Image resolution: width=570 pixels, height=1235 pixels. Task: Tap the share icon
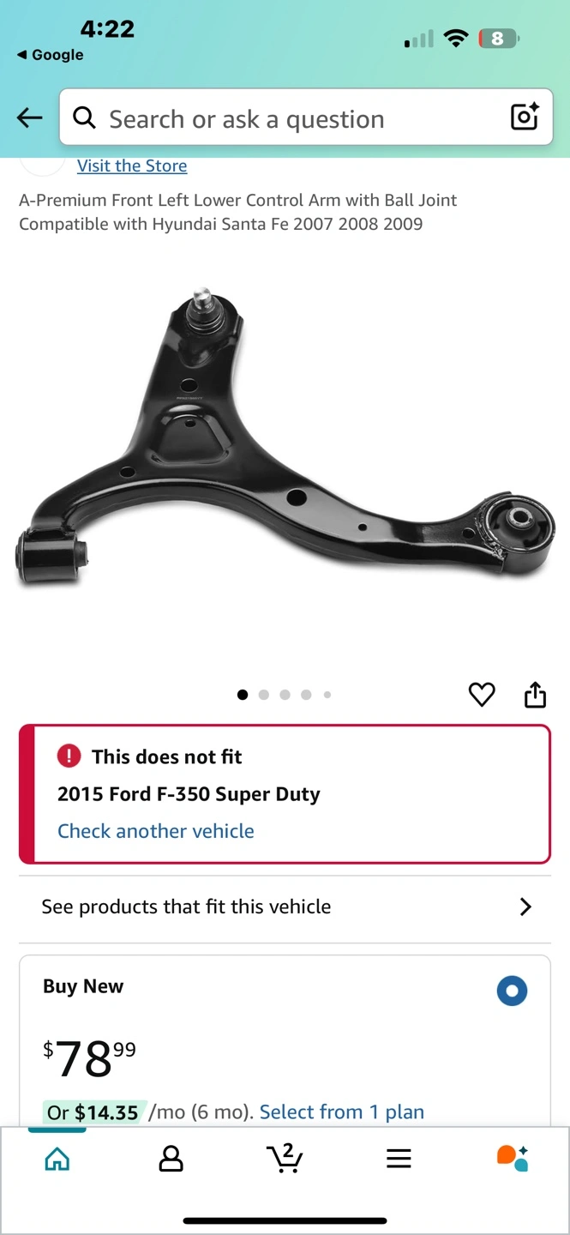(x=535, y=694)
